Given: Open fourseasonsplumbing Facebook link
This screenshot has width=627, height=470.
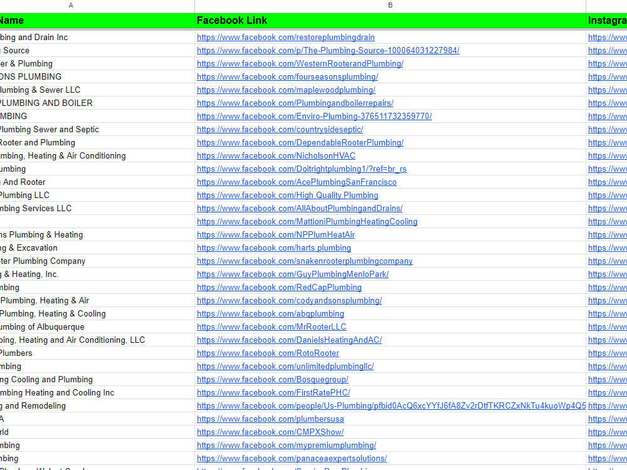Looking at the screenshot, I should coord(287,76).
